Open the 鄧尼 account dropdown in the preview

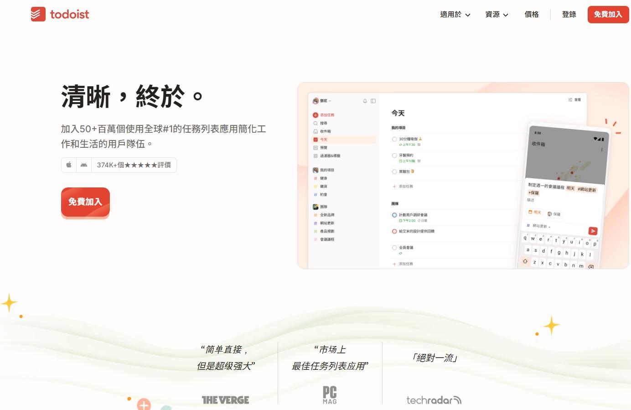[x=322, y=101]
